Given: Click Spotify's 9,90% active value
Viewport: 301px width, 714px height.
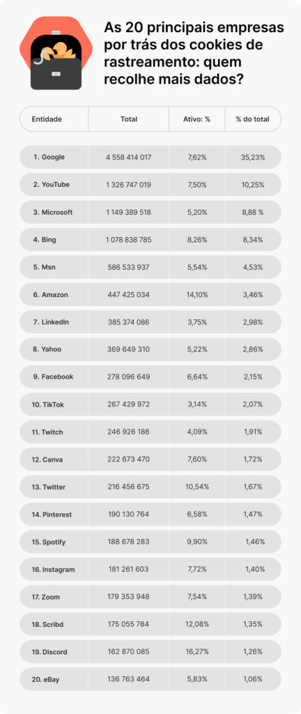Looking at the screenshot, I should tap(197, 542).
